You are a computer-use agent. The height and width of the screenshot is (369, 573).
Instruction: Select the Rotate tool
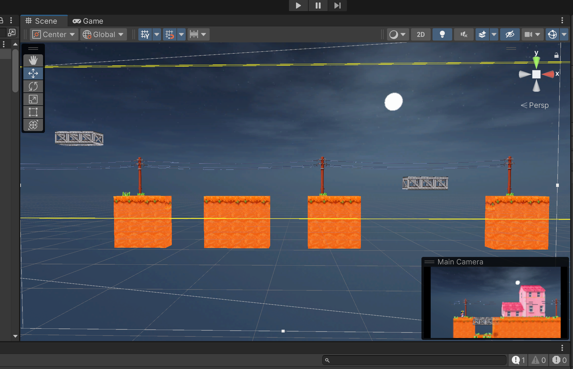tap(33, 86)
